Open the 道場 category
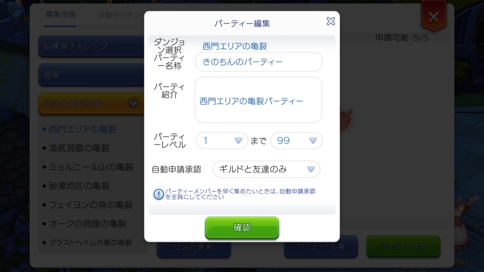Screen dimensions: 484x272 (91, 75)
